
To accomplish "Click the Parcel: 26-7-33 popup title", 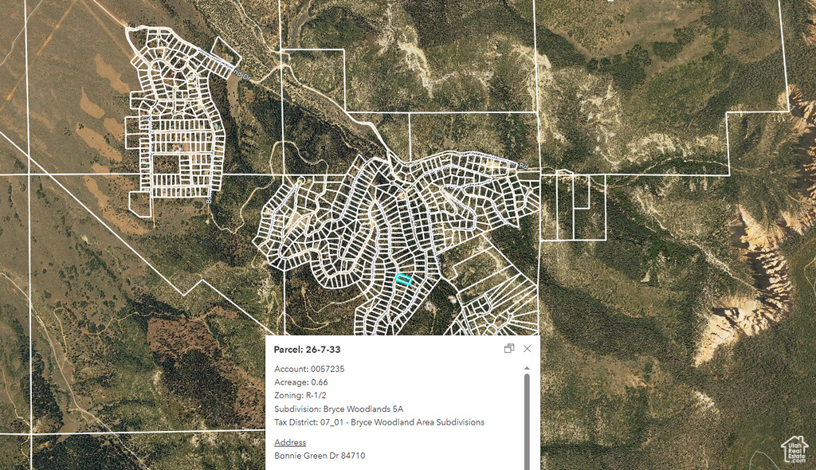I will (307, 350).
